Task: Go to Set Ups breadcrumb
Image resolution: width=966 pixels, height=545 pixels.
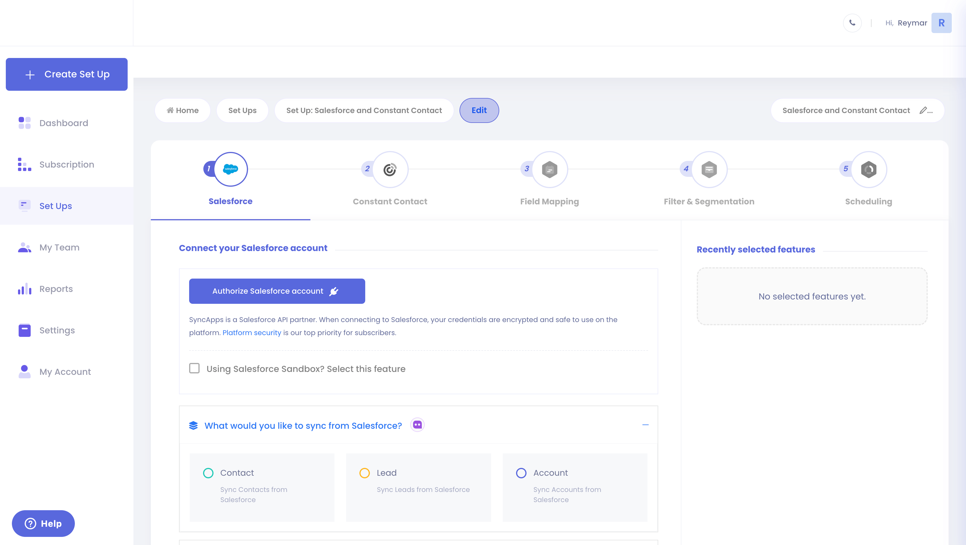Action: coord(242,110)
